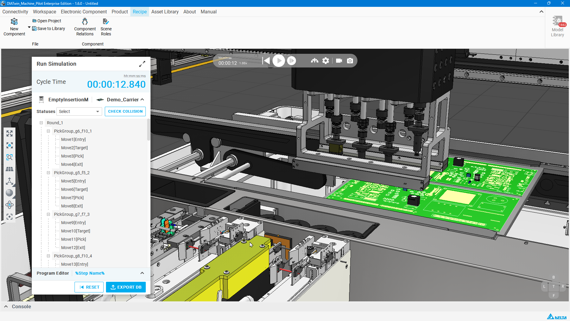Take a snapshot with the camera icon

350,61
